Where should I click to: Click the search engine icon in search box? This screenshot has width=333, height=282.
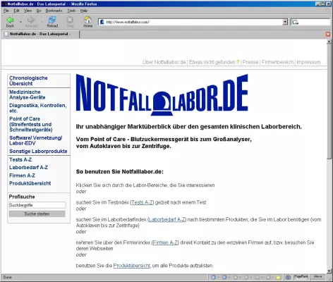pyautogui.click(x=295, y=22)
